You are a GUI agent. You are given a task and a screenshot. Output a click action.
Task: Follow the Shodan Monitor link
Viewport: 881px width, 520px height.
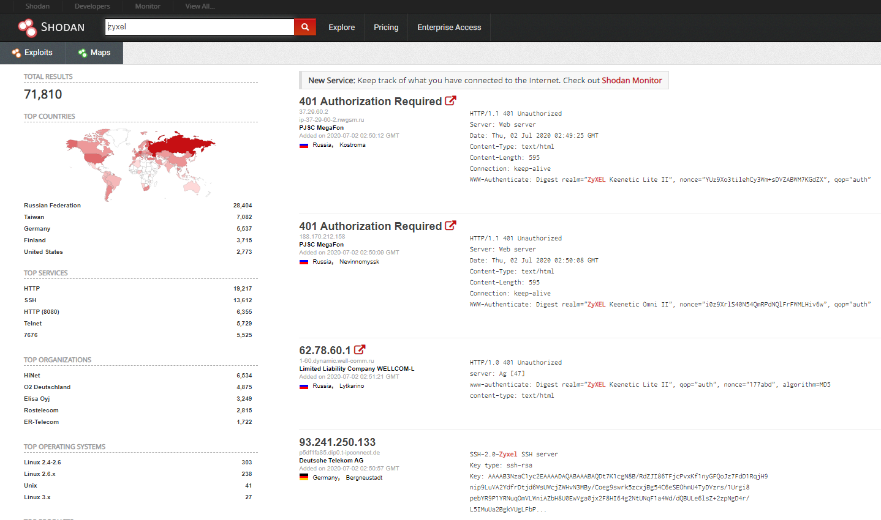coord(632,80)
